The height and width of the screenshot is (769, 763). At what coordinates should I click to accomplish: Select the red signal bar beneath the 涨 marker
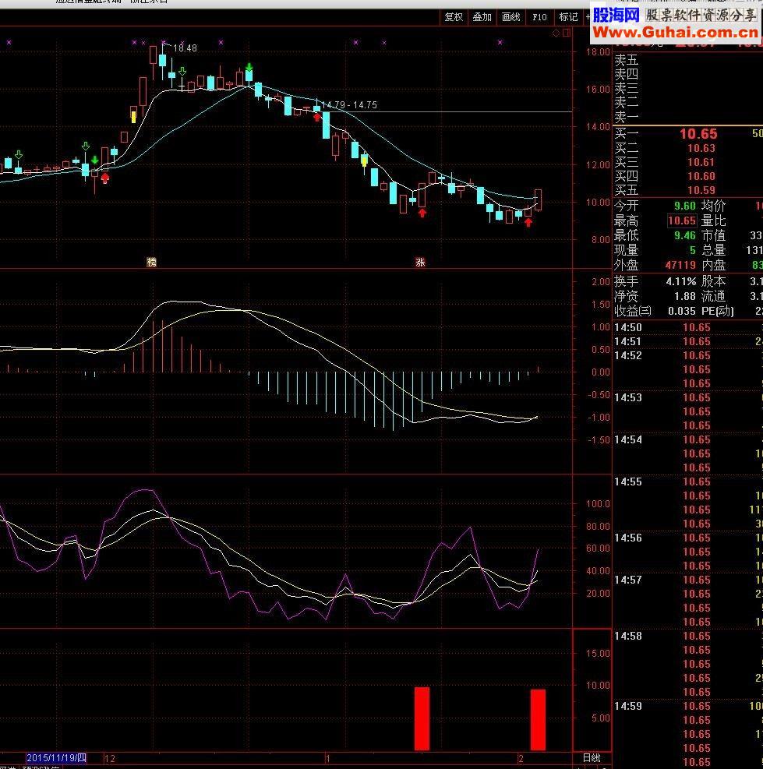pyautogui.click(x=422, y=718)
